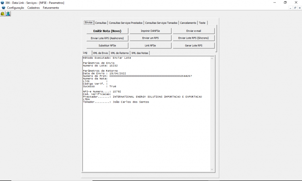302x181 pixels.
Task: Click Link NFSe button
Action: tap(151, 45)
